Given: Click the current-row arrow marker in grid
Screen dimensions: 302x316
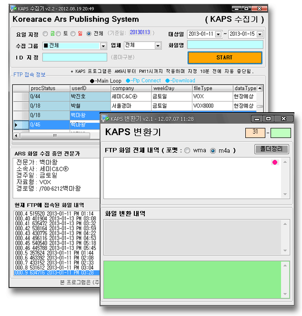Looking at the screenshot, I should coord(16,125).
